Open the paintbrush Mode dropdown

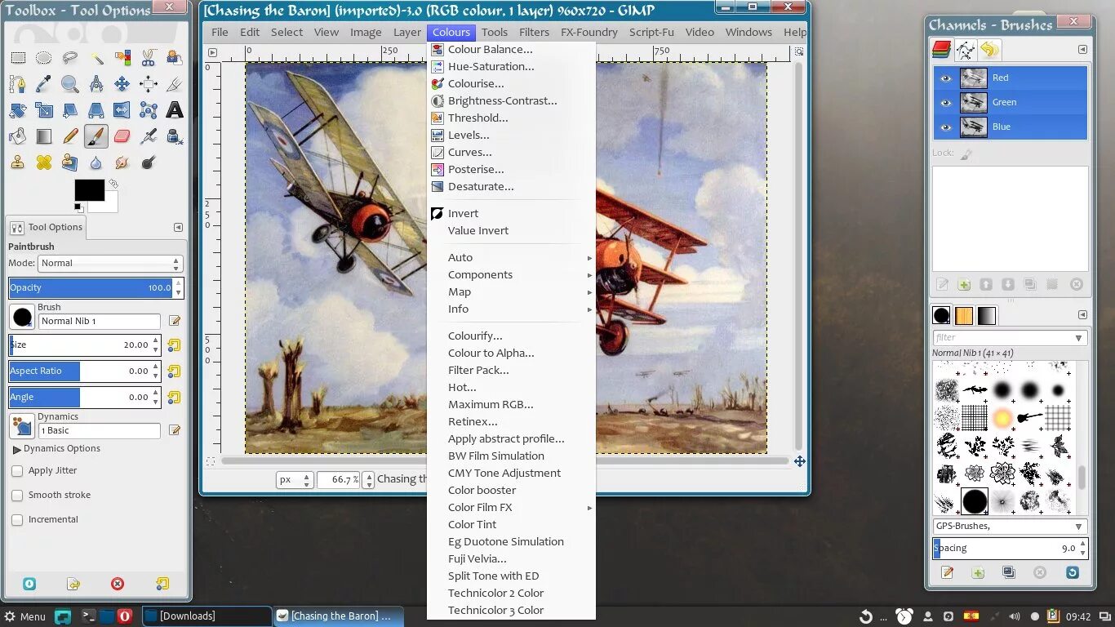point(110,264)
